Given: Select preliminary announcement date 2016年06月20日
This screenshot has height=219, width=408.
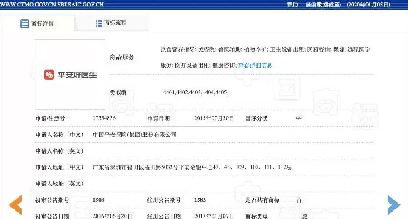Looking at the screenshot, I should point(112,216).
